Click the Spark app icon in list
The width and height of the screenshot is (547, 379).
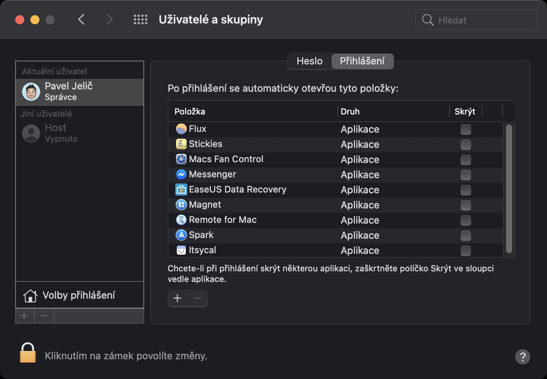click(x=181, y=235)
